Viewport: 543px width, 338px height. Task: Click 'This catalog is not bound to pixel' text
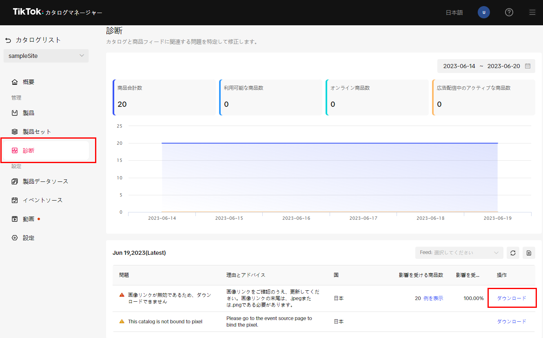click(165, 322)
